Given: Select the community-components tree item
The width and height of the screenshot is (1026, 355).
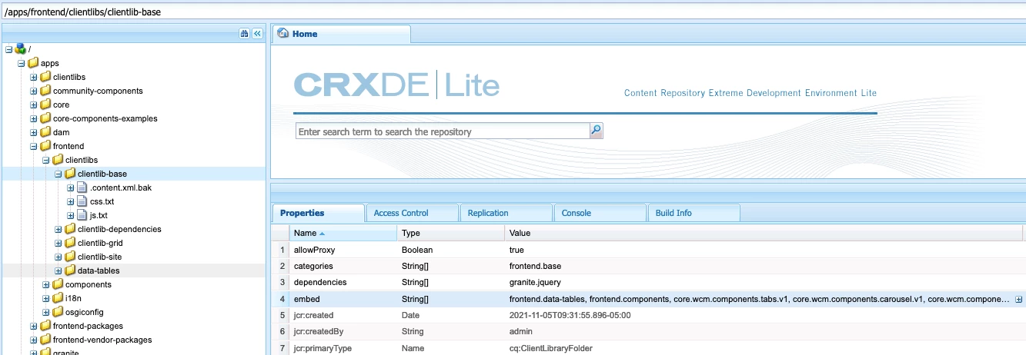Looking at the screenshot, I should pos(98,91).
